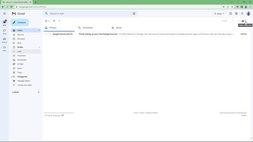The width and height of the screenshot is (253, 142).
Task: Reload the browser page
Action: 11,7
